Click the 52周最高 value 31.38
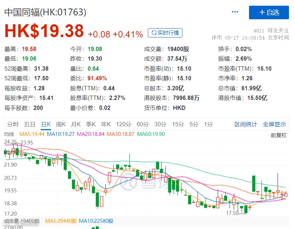This screenshot has height=229, width=295. [41, 68]
